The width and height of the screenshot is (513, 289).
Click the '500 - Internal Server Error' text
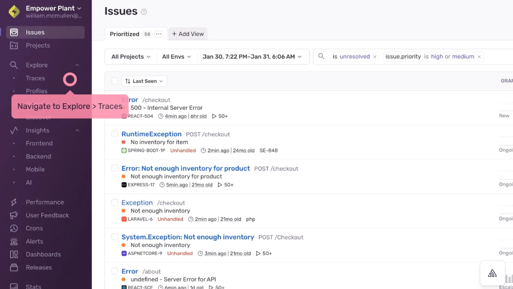tap(166, 108)
